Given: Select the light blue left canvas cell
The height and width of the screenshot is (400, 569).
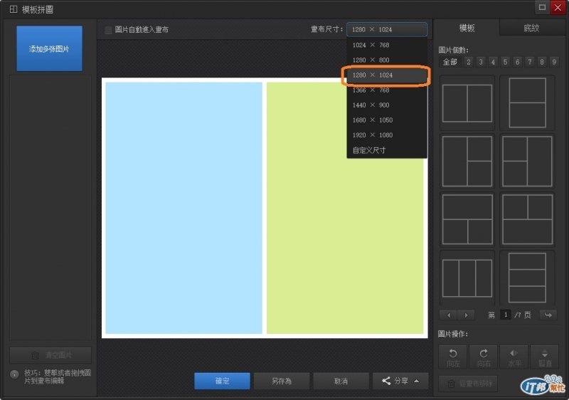Looking at the screenshot, I should tap(184, 208).
